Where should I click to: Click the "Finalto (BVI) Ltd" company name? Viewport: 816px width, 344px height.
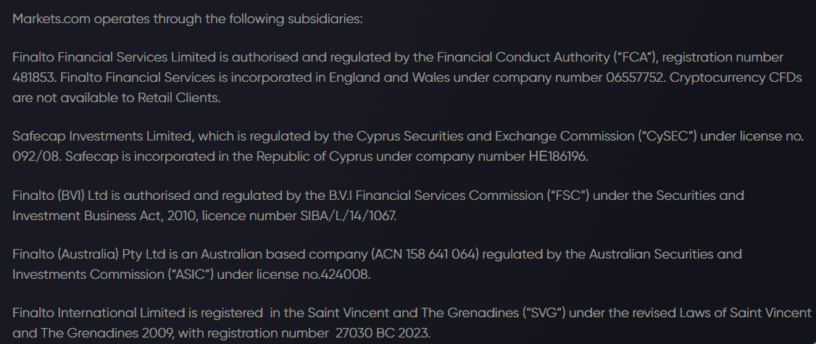click(61, 196)
